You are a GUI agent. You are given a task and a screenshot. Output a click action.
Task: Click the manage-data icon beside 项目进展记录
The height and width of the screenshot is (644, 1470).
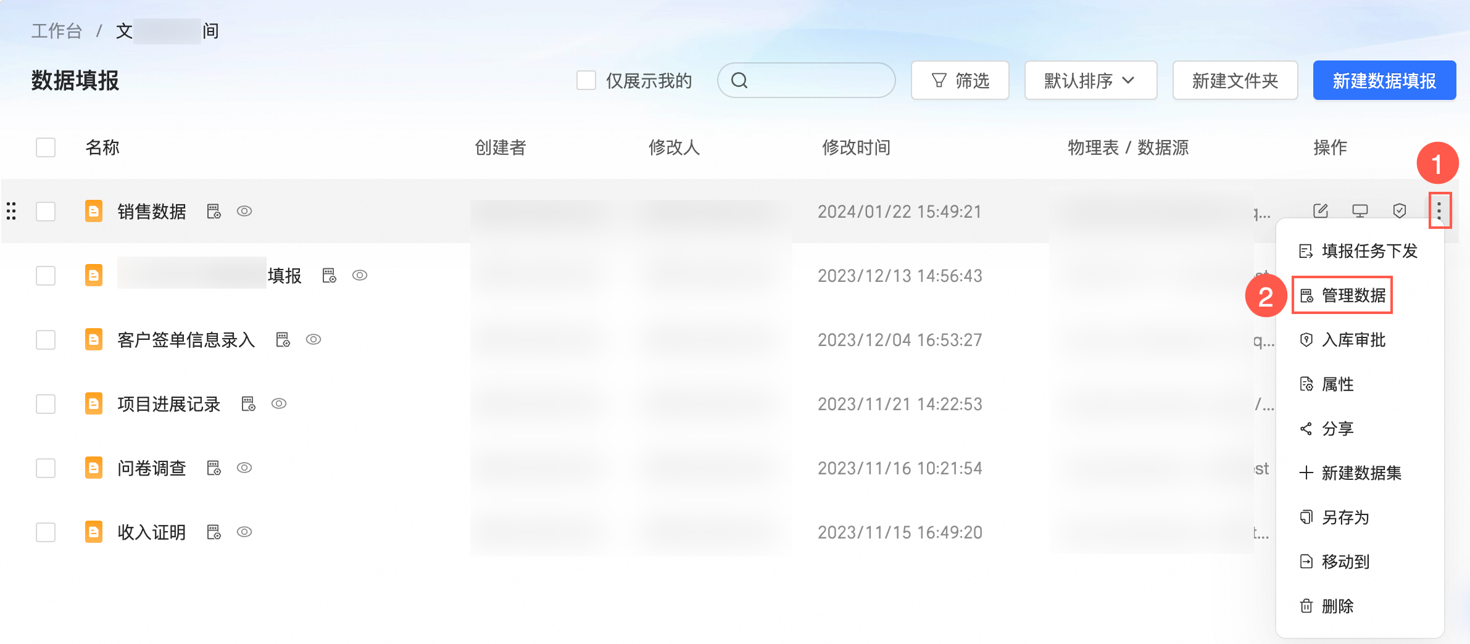coord(249,404)
